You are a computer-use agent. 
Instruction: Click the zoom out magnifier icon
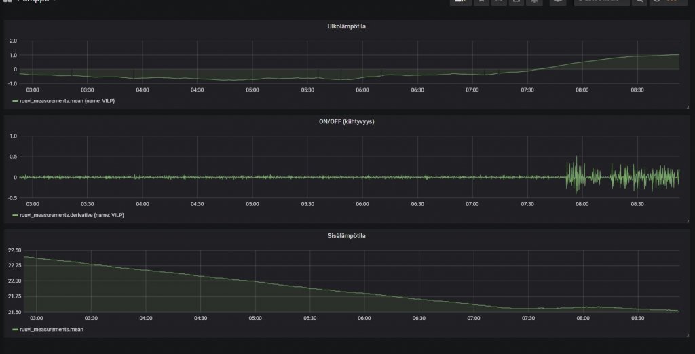639,2
